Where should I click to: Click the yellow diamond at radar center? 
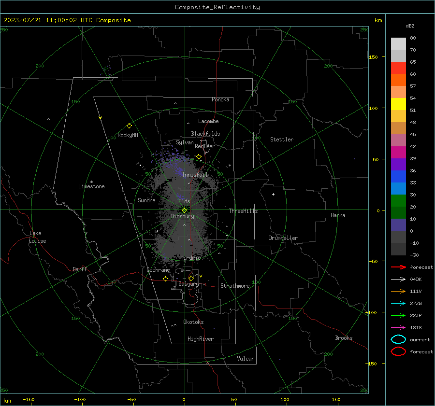point(184,210)
